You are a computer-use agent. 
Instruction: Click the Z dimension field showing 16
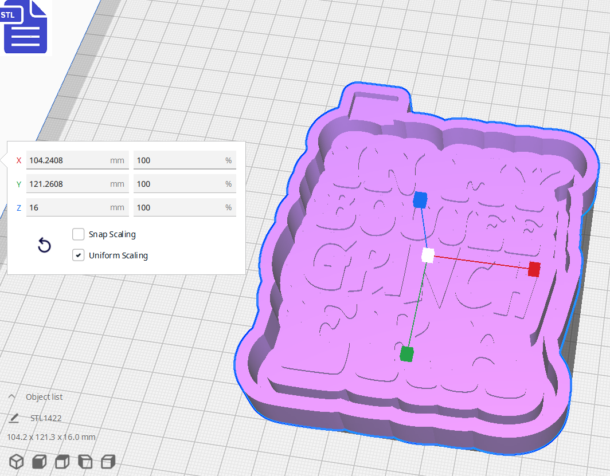(x=77, y=207)
